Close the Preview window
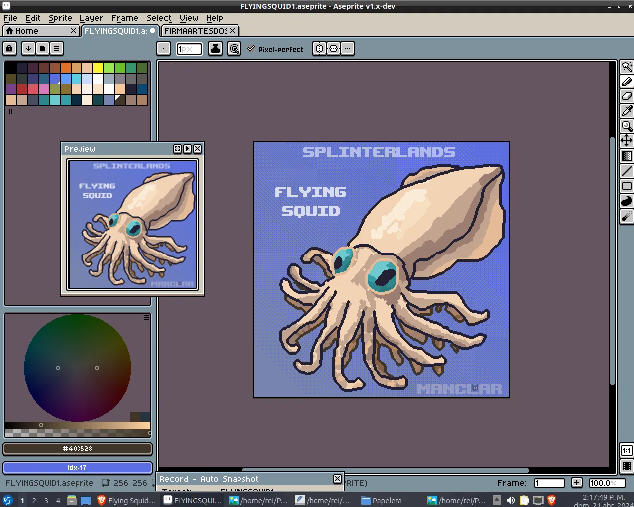 (197, 149)
